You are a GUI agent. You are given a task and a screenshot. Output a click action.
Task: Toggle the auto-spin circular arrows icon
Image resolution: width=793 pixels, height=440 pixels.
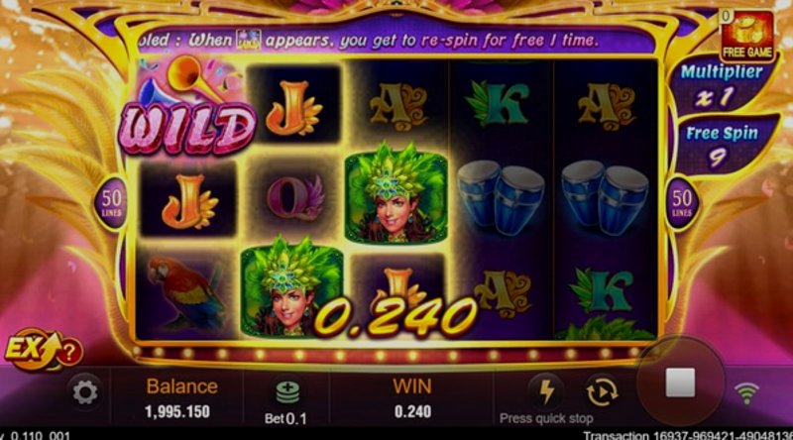[602, 391]
